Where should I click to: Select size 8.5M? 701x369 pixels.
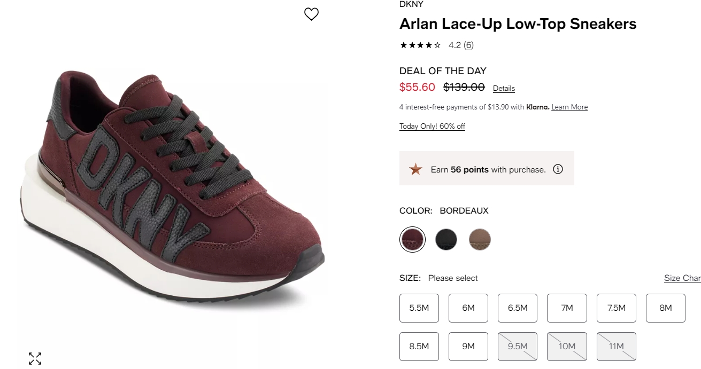point(419,347)
